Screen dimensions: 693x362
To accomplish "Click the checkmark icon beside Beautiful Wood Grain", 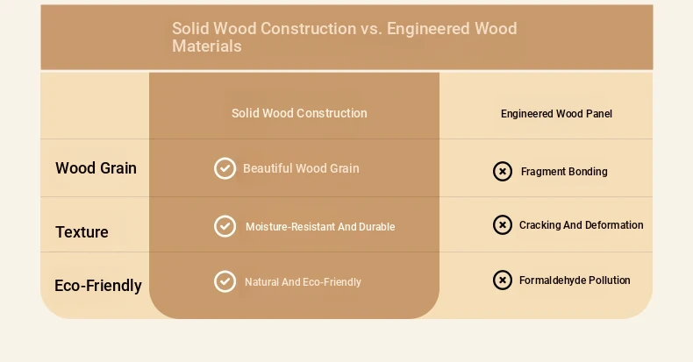I will coord(225,168).
